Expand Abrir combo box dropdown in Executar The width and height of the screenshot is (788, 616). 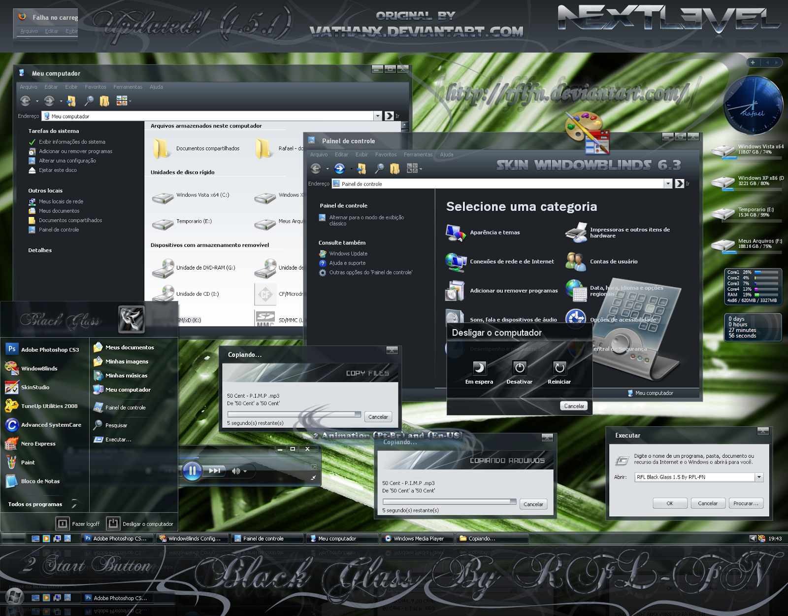click(x=759, y=477)
